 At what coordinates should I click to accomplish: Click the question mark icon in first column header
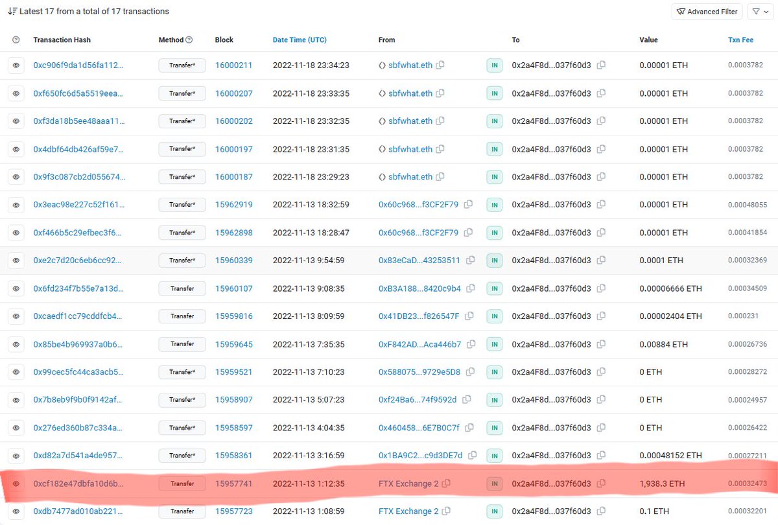point(16,40)
